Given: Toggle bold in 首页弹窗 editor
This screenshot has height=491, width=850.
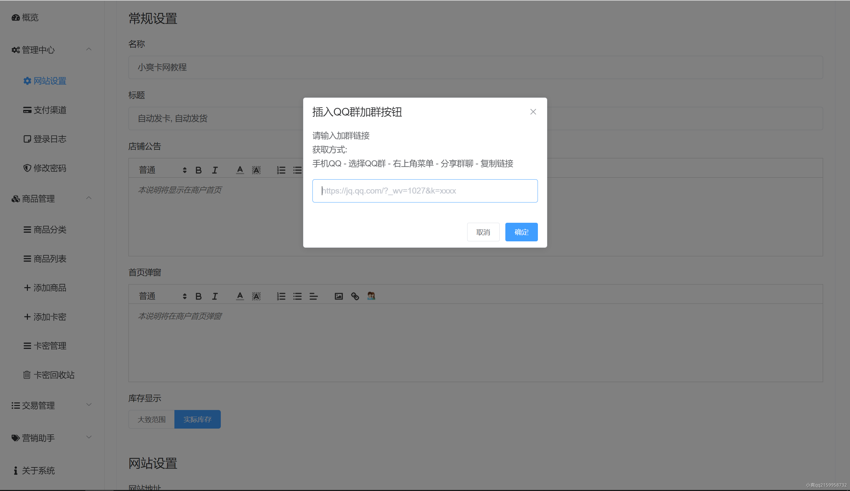Looking at the screenshot, I should tap(199, 296).
